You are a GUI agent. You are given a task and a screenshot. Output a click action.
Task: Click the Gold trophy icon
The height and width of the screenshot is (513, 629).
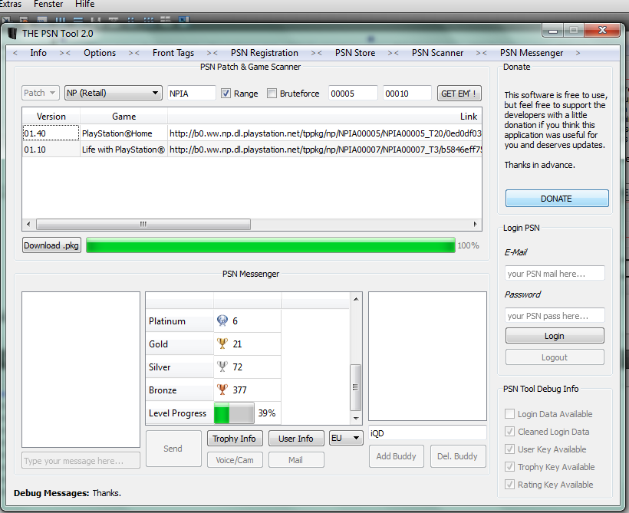(x=222, y=344)
